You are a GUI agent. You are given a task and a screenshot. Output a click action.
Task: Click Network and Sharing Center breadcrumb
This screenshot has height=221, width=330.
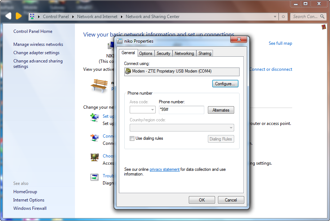153,17
